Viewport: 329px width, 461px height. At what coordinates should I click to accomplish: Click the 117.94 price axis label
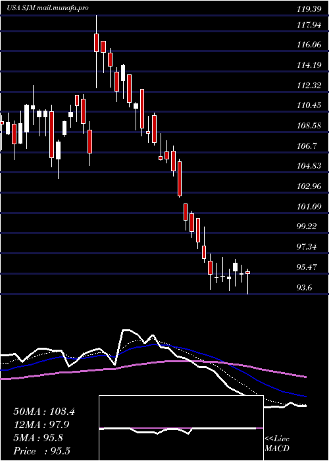(x=309, y=25)
